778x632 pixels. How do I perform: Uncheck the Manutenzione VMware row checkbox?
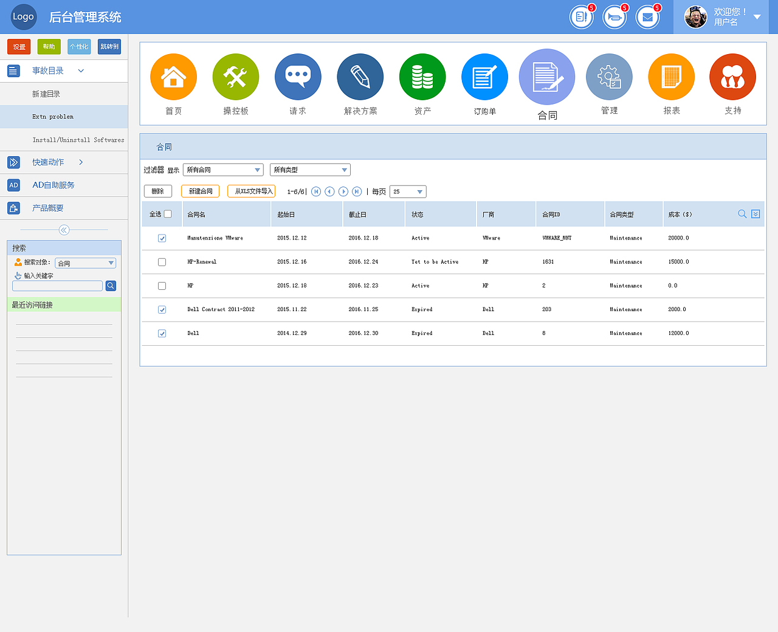[x=162, y=238]
